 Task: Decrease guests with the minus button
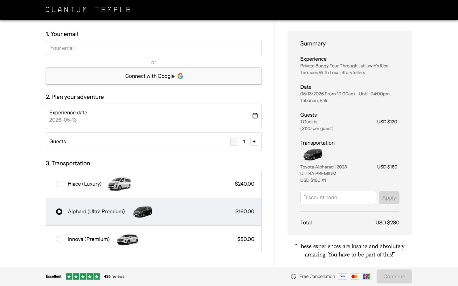[234, 142]
